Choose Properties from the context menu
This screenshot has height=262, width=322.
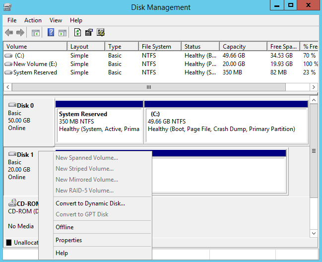coord(69,240)
